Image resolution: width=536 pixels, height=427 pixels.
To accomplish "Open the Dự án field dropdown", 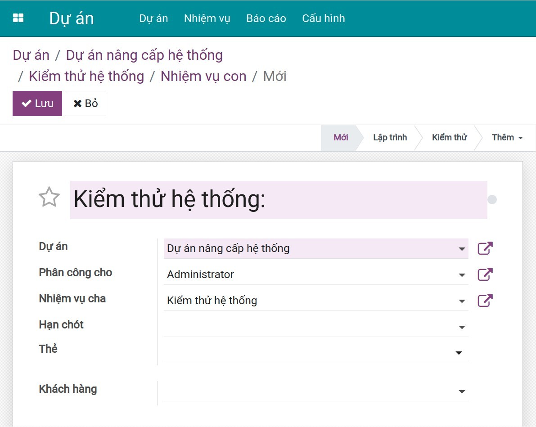I will (x=461, y=249).
